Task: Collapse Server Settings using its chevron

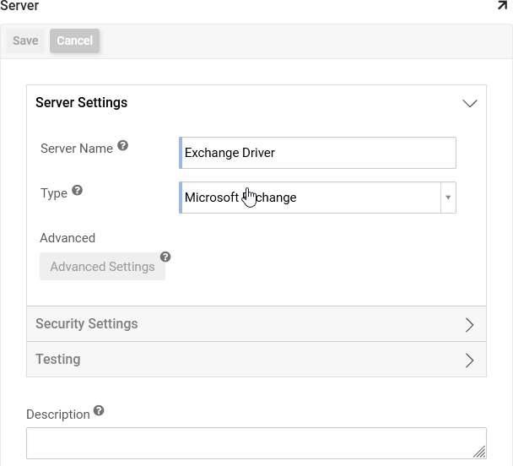Action: pyautogui.click(x=470, y=103)
